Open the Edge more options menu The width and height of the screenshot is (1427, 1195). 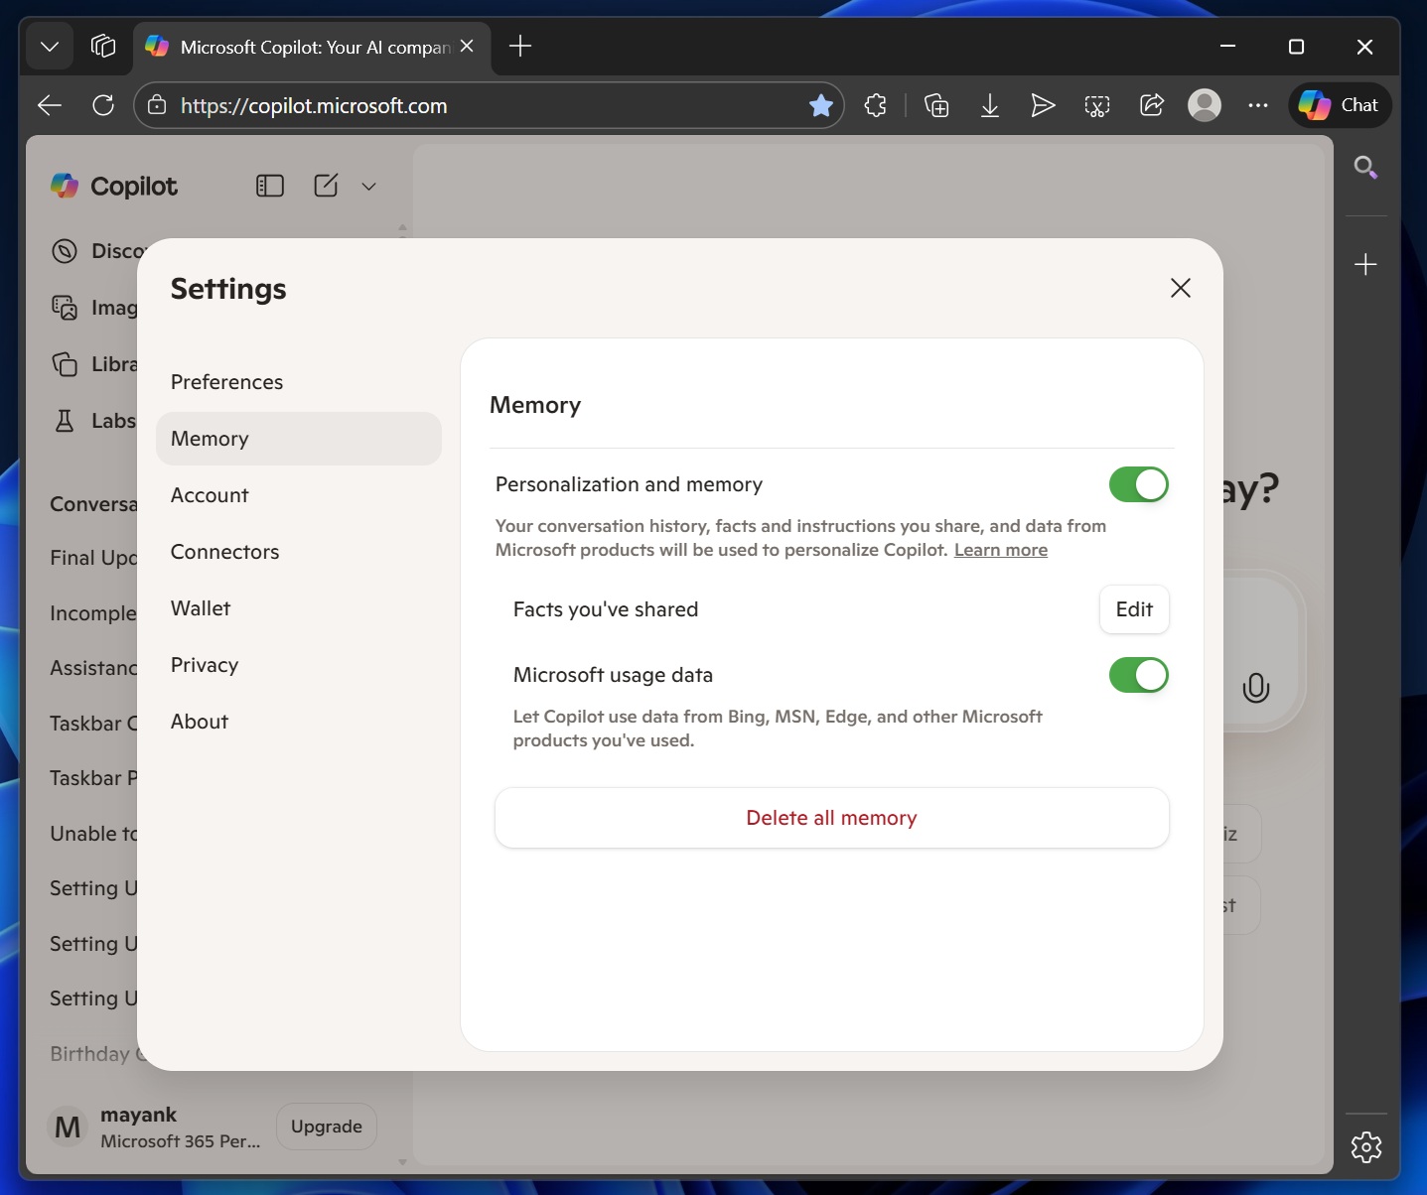tap(1258, 105)
